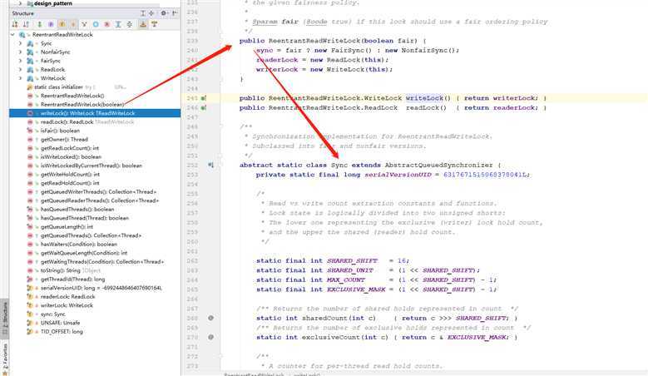The image size is (648, 376).
Task: Click Collapse All in Structure toolbar row
Action: point(129,24)
